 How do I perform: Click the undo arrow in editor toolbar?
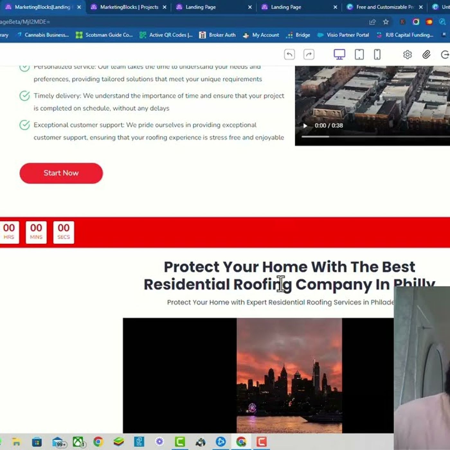click(289, 54)
